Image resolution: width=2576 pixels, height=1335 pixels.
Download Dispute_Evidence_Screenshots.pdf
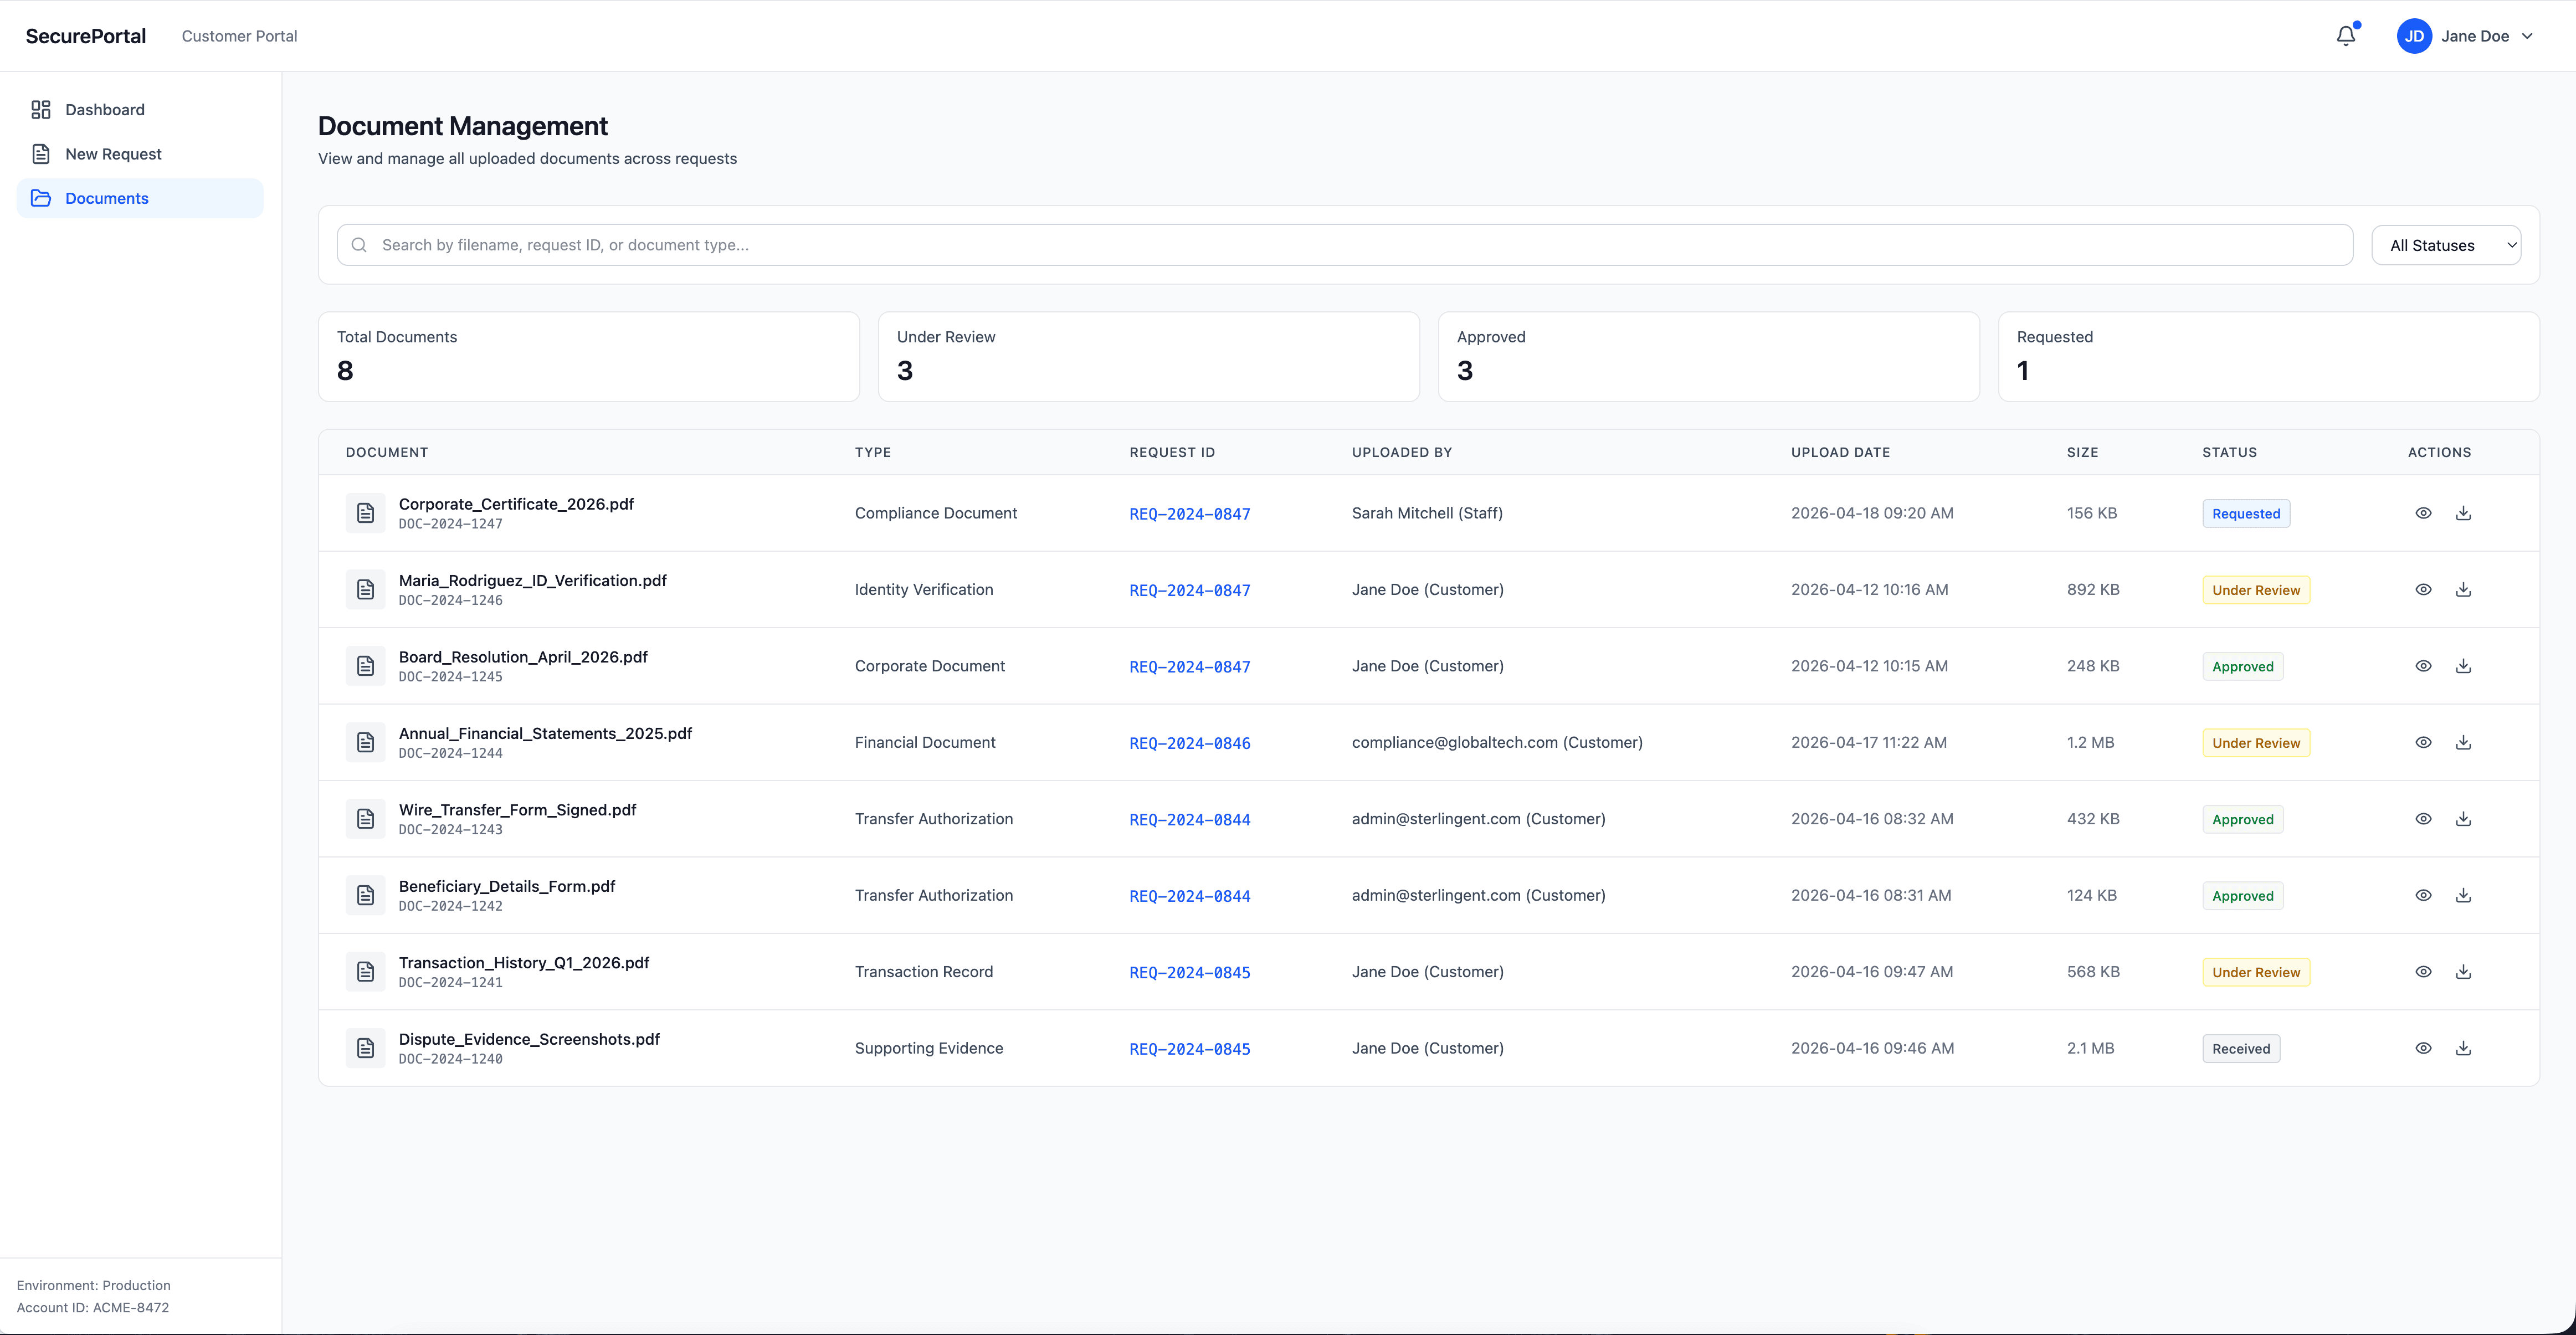click(2463, 1048)
